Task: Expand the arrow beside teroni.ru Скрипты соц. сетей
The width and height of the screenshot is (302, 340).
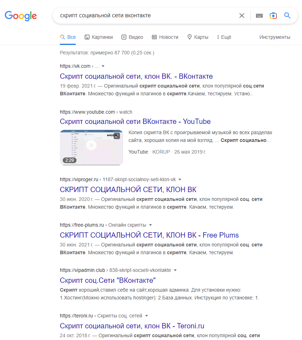Action: point(147,316)
